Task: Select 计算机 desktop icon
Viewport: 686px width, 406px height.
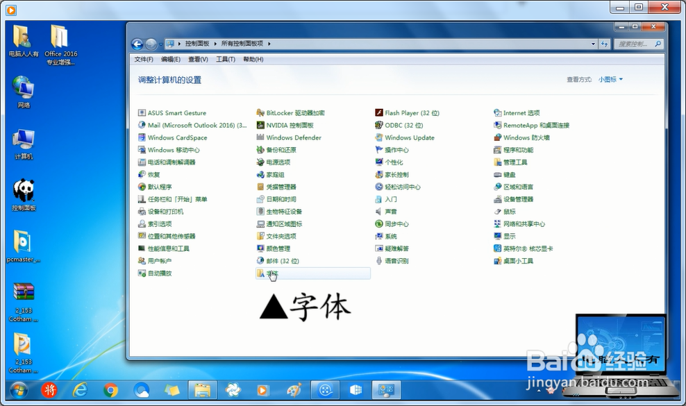Action: (x=24, y=144)
